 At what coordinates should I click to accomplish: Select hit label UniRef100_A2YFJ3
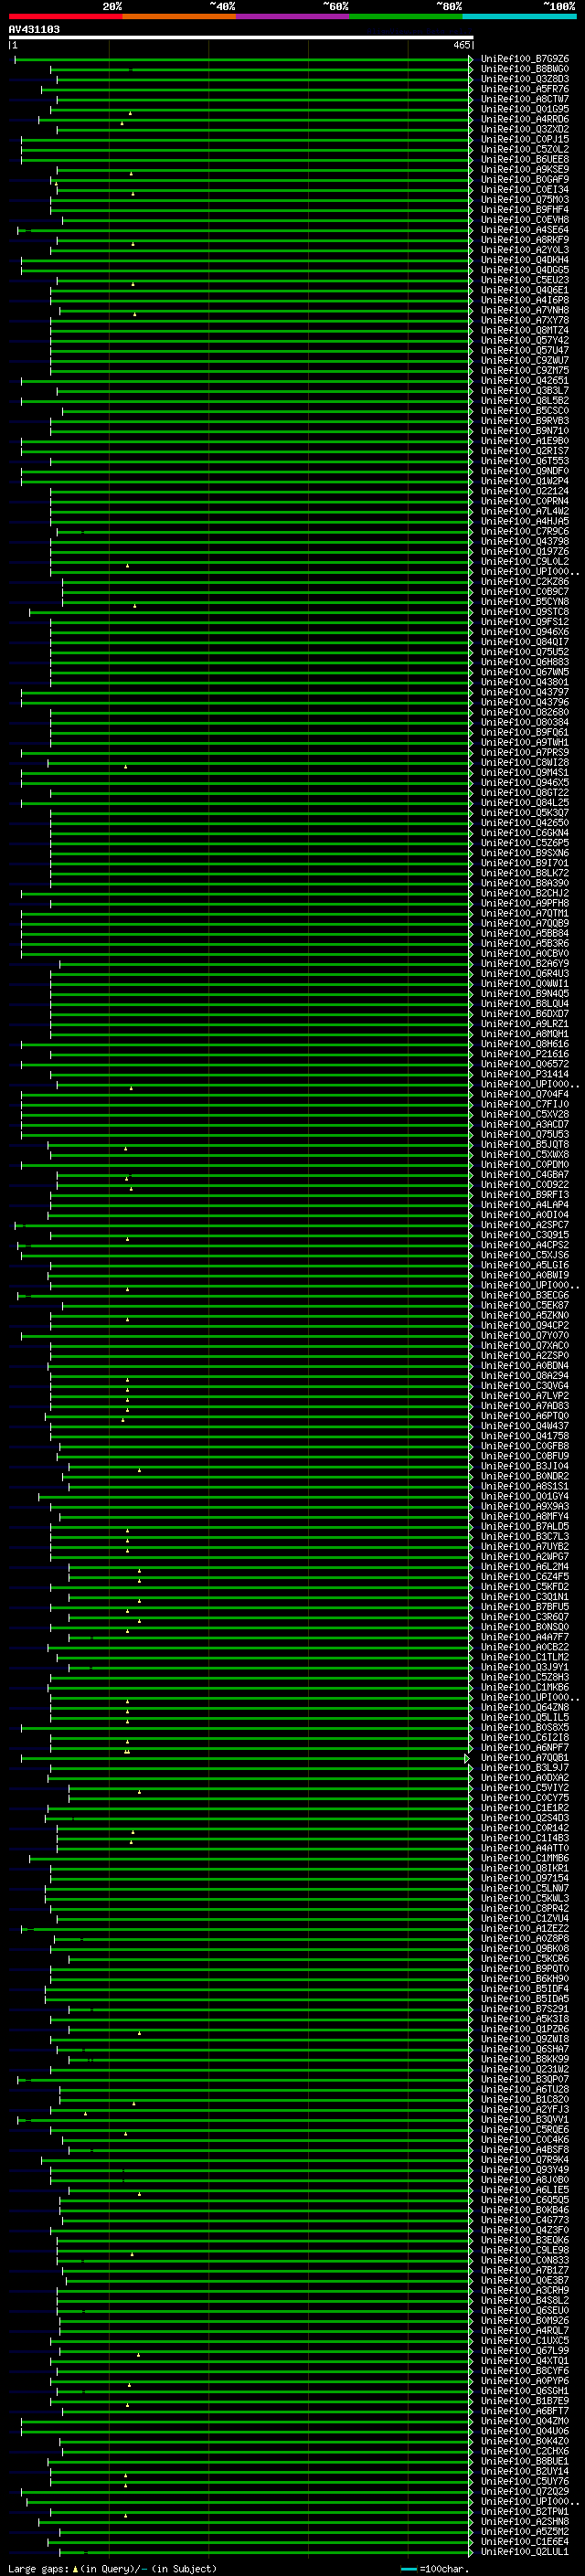coord(525,2109)
